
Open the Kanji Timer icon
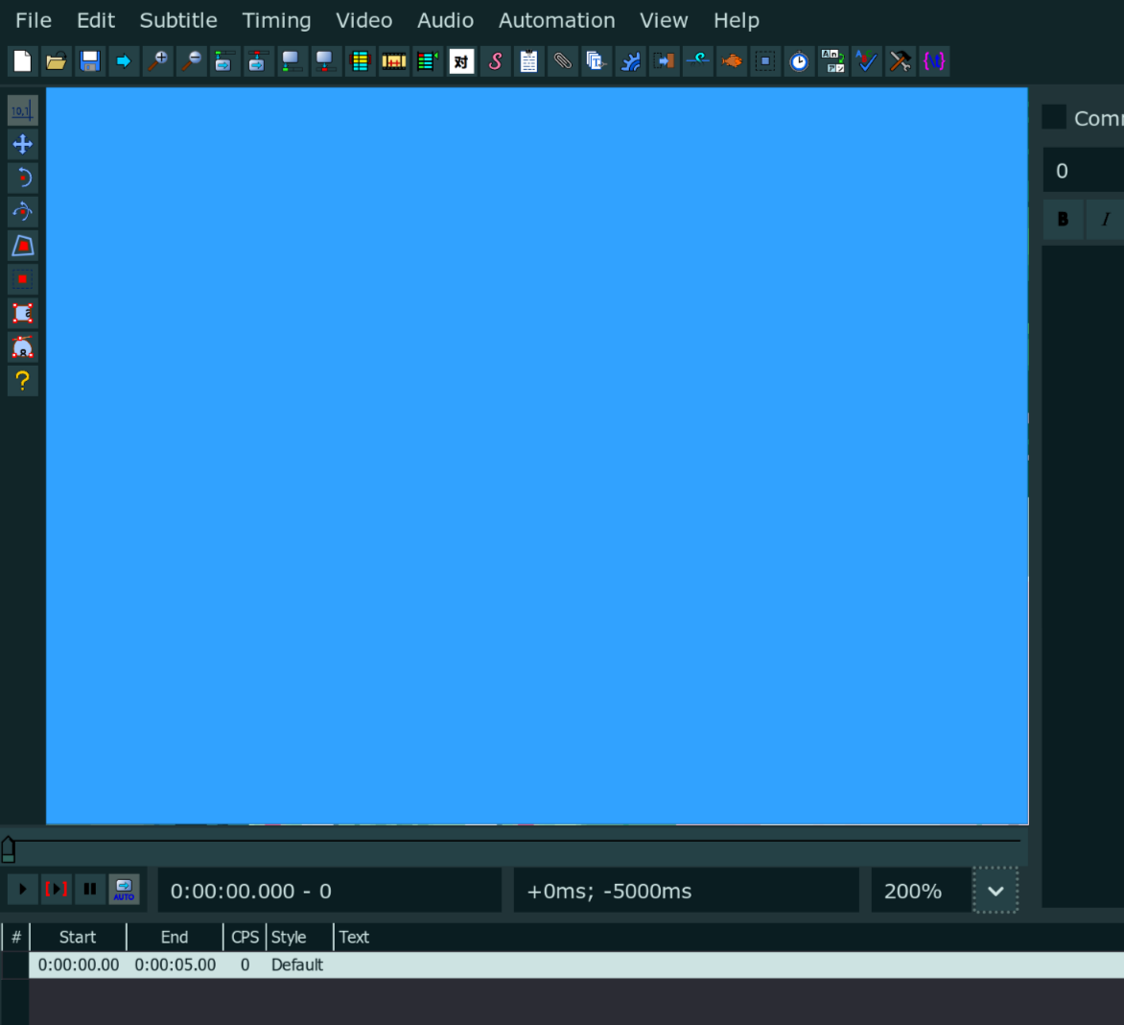click(832, 61)
